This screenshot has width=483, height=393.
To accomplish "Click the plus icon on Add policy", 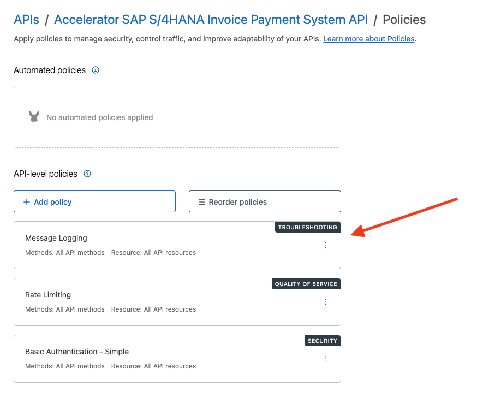I will (x=27, y=202).
